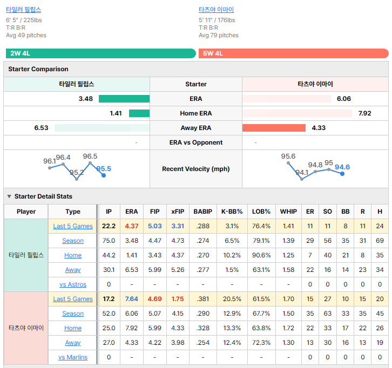Click the FIP column header
Image resolution: width=392 pixels, height=368 pixels.
[155, 212]
